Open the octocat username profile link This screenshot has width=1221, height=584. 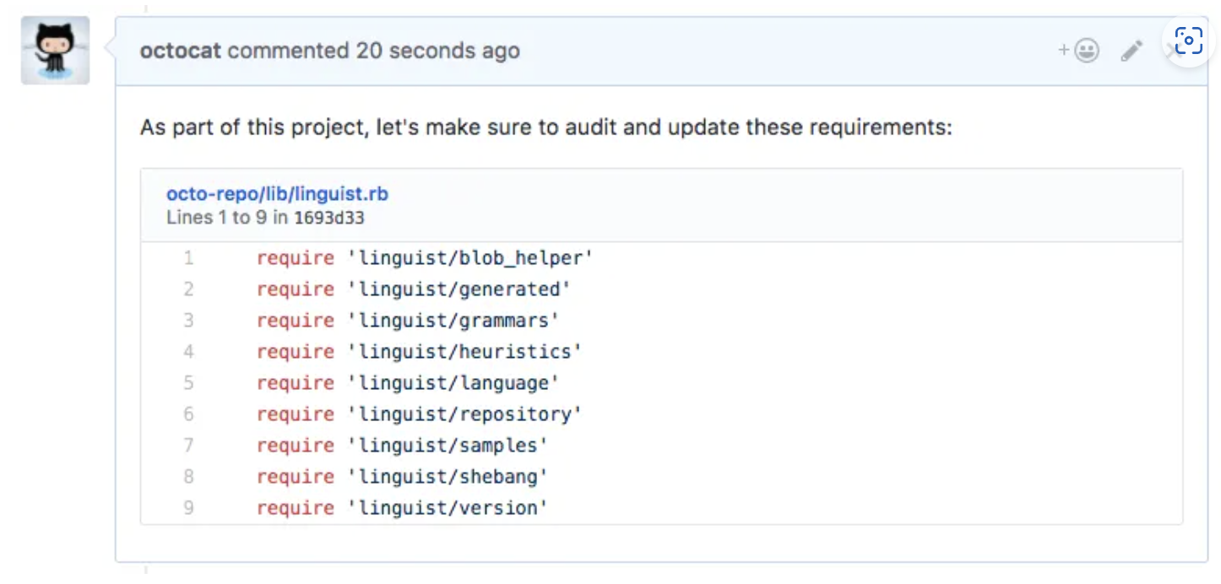pos(181,51)
